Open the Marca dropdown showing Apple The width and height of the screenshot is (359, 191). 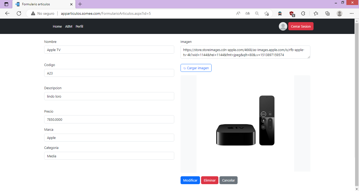coord(109,138)
